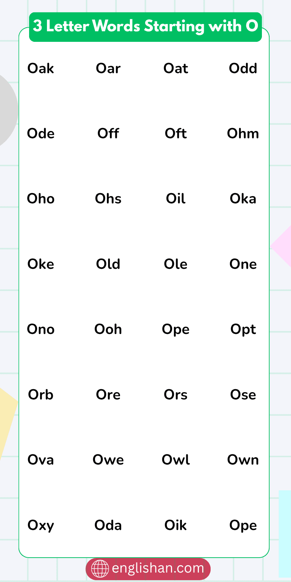
Task: Pick the word Own
Action: [243, 460]
